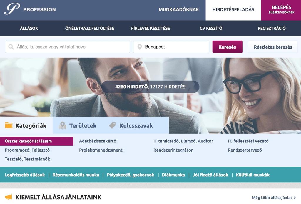Click the location pin icon beside Budapest
This screenshot has width=301, height=204.
click(x=140, y=47)
